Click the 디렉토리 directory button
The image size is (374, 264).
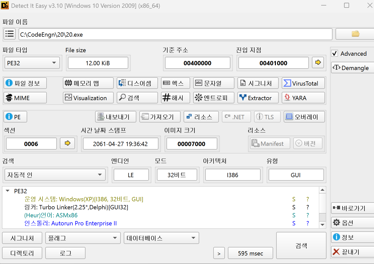[22, 253]
